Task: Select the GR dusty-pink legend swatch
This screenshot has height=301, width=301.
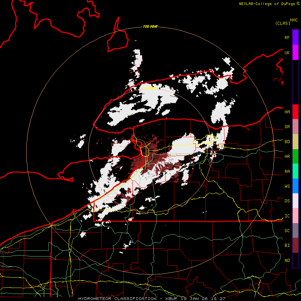Action: [295, 127]
